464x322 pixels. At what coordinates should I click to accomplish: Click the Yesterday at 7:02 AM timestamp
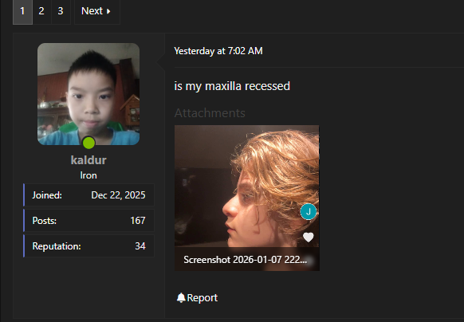coord(218,51)
